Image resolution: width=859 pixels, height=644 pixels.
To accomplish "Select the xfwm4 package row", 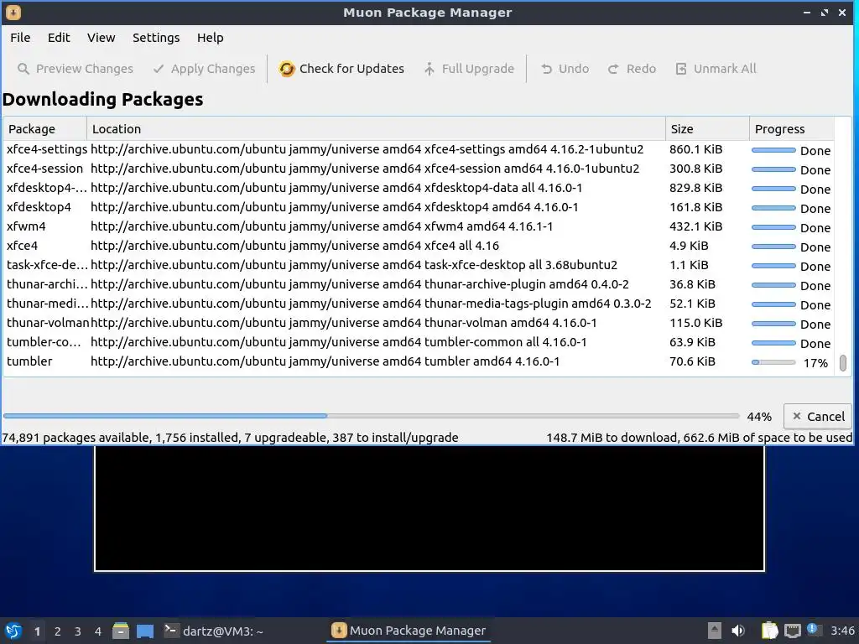I will click(x=419, y=226).
